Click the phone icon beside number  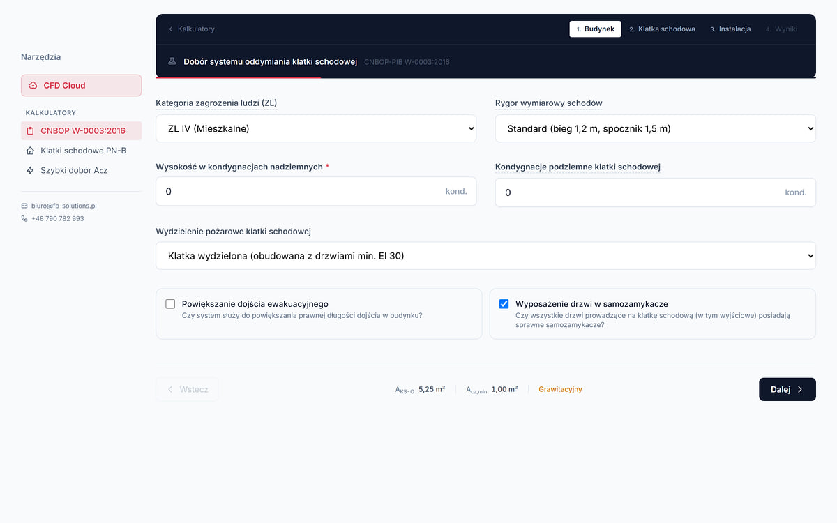click(x=24, y=218)
